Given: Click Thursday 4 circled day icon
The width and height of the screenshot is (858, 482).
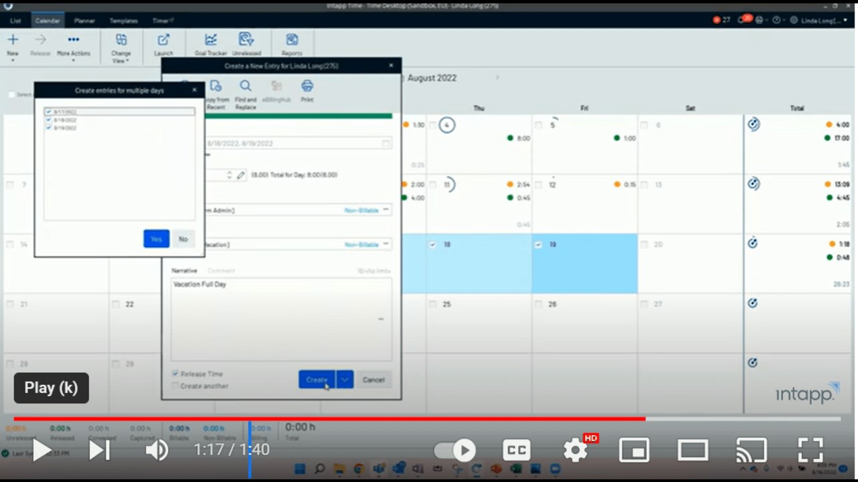Looking at the screenshot, I should 447,125.
